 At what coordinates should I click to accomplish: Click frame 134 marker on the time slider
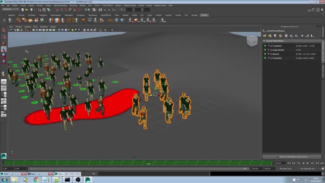[148, 164]
